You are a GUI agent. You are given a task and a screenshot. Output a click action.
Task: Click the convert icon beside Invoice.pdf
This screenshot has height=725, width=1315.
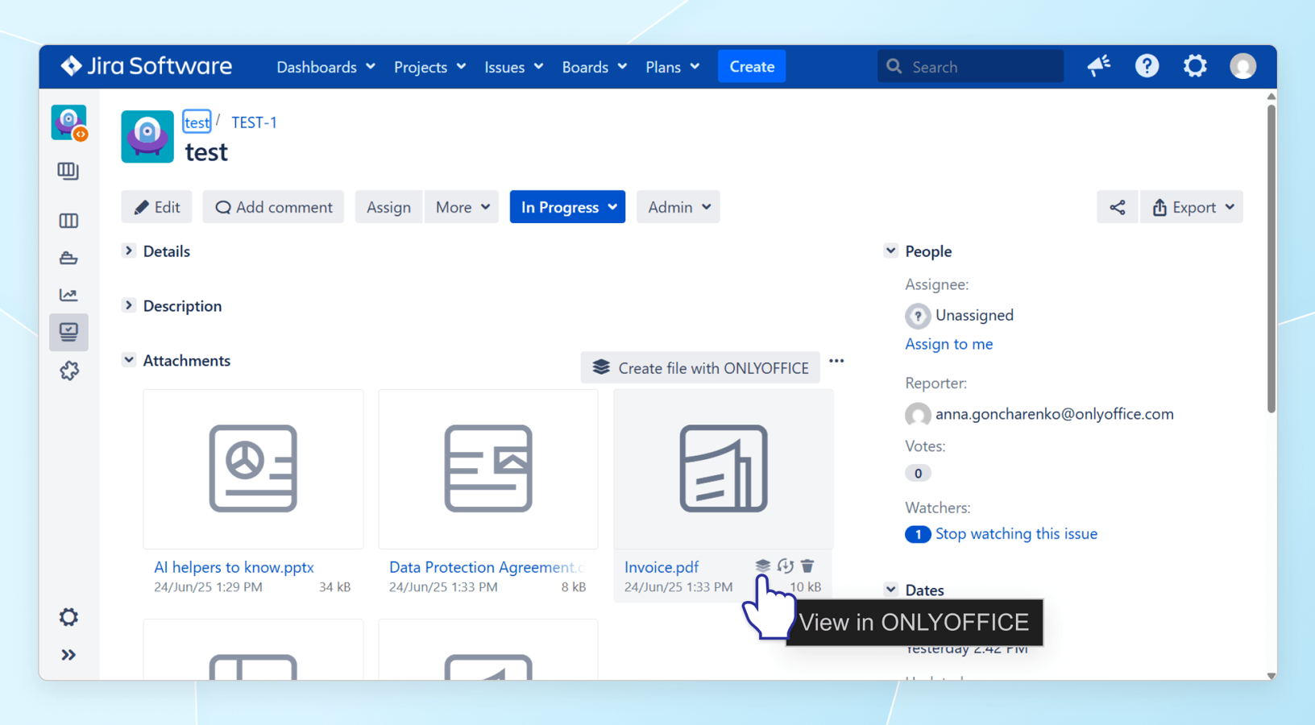786,565
